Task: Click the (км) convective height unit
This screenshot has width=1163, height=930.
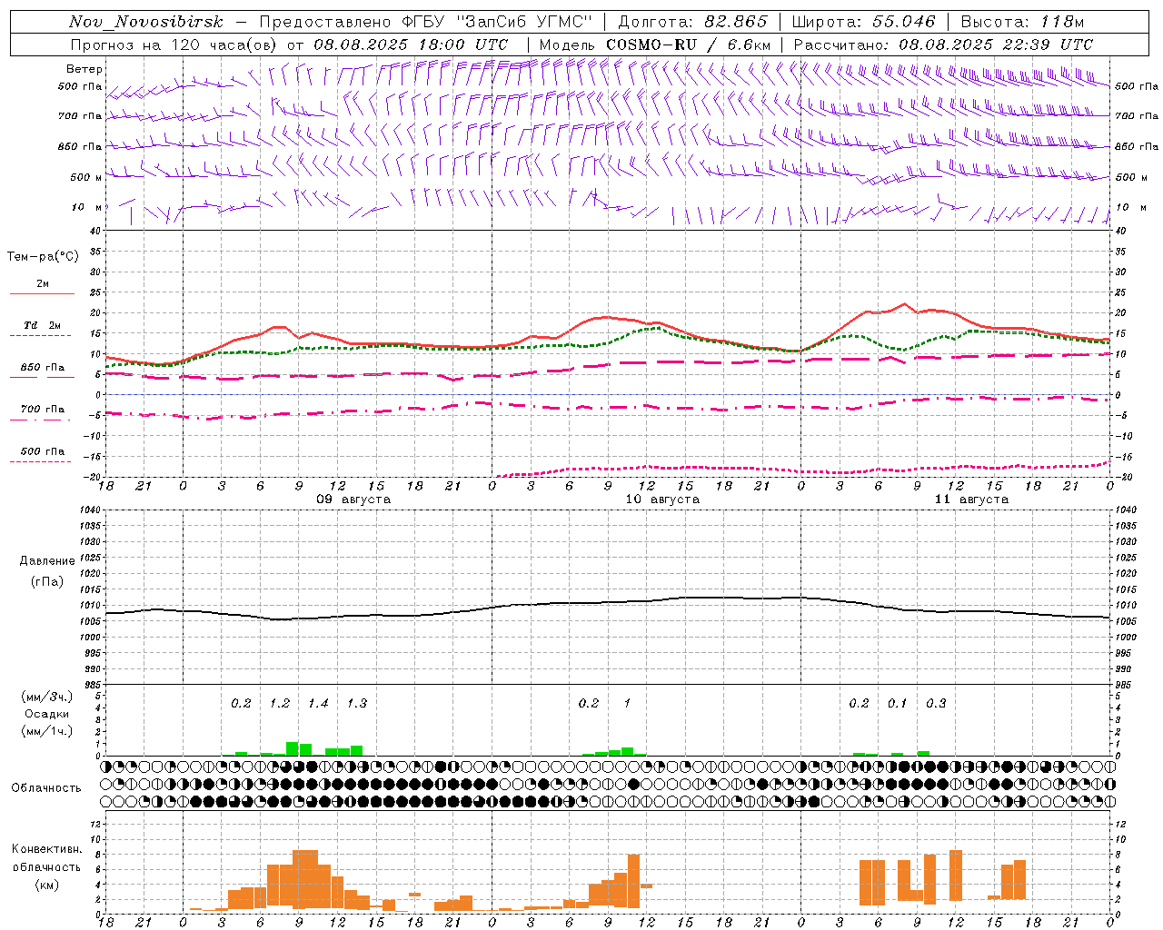Action: tap(46, 885)
